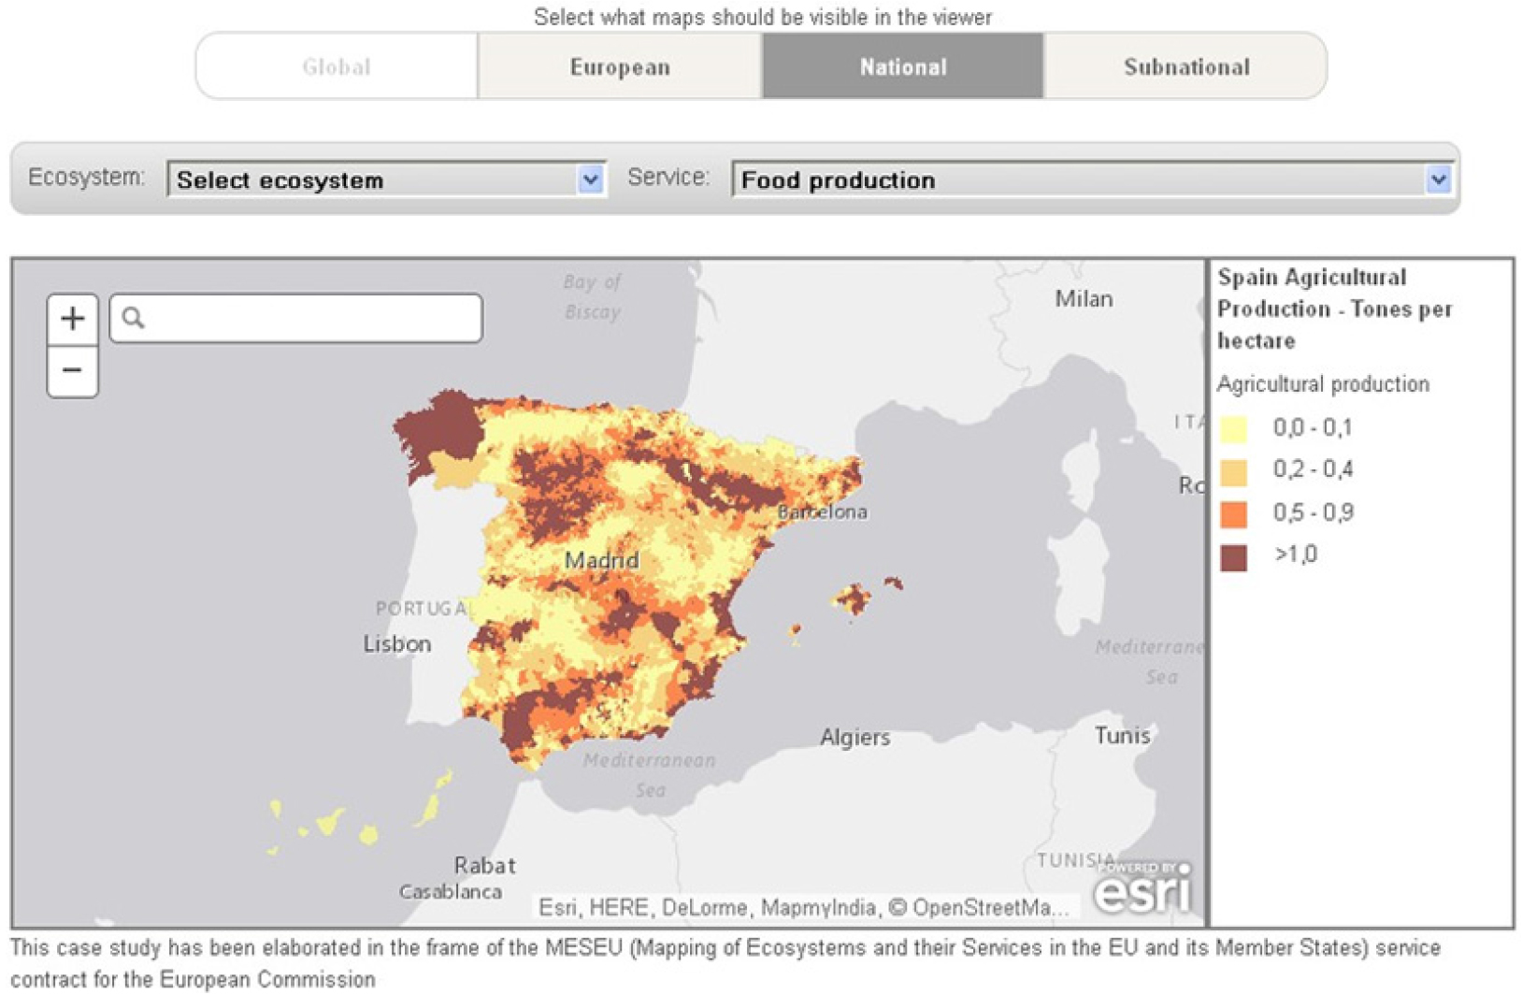Click the orange 0,5 - 0,9 legend swatch

tap(1233, 514)
